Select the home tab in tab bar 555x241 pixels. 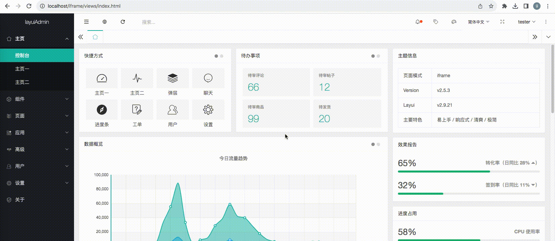(95, 37)
